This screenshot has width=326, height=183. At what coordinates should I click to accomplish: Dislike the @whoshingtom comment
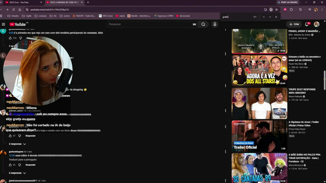tap(19, 165)
